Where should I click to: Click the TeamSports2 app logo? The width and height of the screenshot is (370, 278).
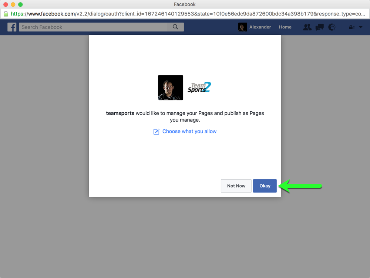click(x=199, y=87)
